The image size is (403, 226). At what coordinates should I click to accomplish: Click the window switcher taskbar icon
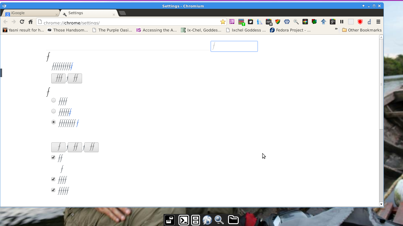pyautogui.click(x=170, y=220)
